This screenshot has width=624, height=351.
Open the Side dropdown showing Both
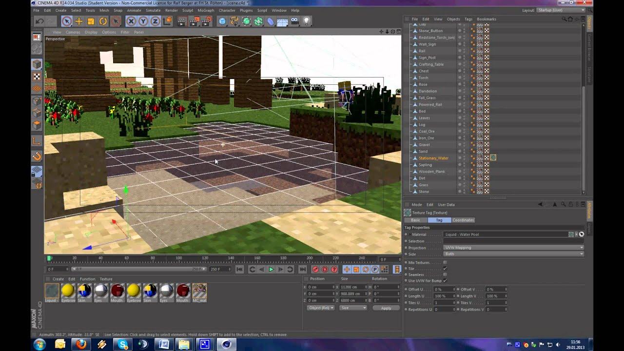[513, 254]
